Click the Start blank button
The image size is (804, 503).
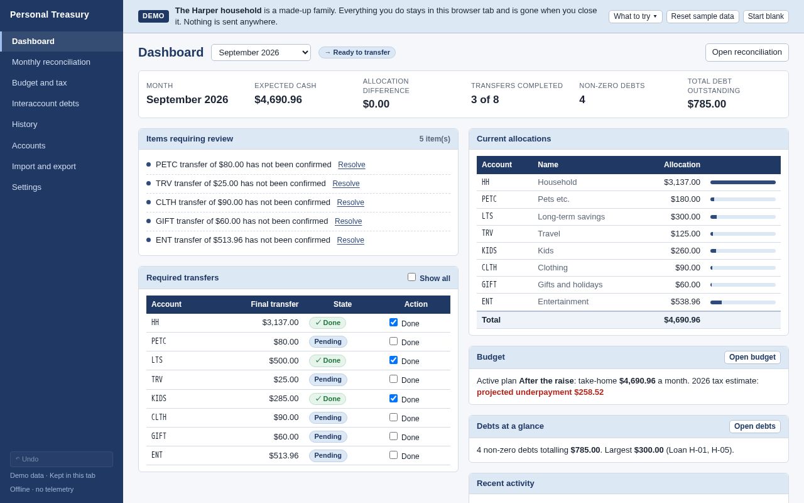tap(766, 16)
